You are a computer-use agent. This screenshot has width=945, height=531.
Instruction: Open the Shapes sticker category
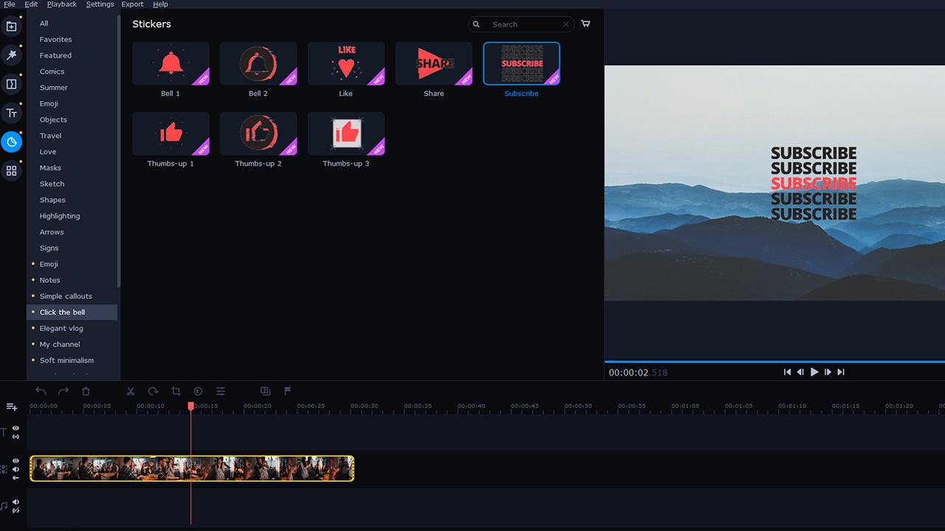point(52,200)
